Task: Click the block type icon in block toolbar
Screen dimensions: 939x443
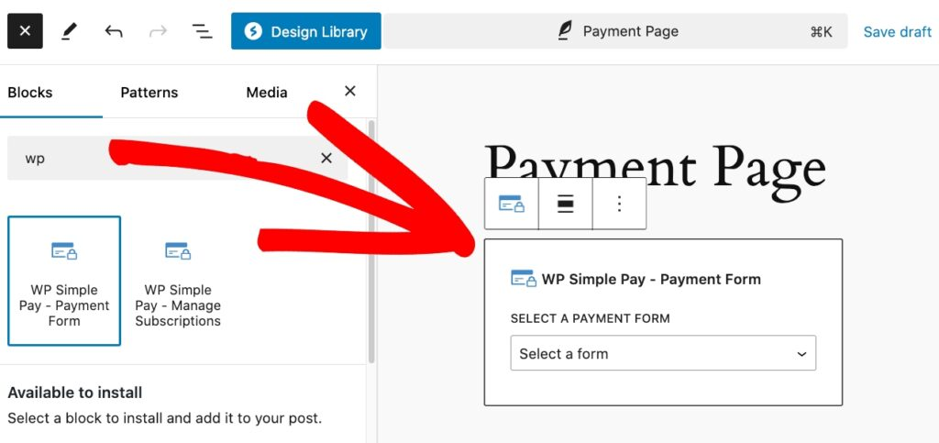Action: coord(511,204)
